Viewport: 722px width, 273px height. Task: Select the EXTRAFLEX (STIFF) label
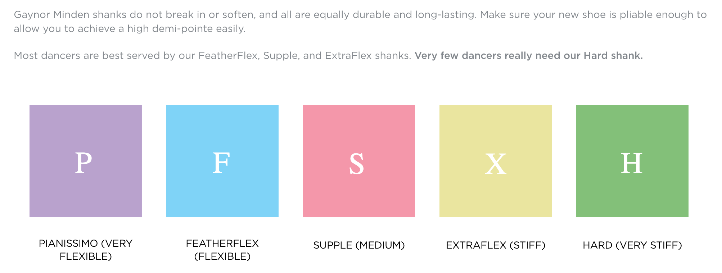point(496,245)
